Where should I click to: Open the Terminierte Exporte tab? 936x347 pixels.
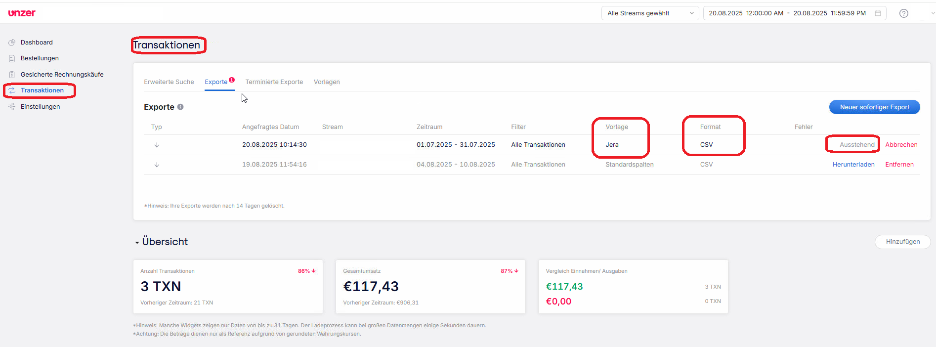[x=274, y=82]
